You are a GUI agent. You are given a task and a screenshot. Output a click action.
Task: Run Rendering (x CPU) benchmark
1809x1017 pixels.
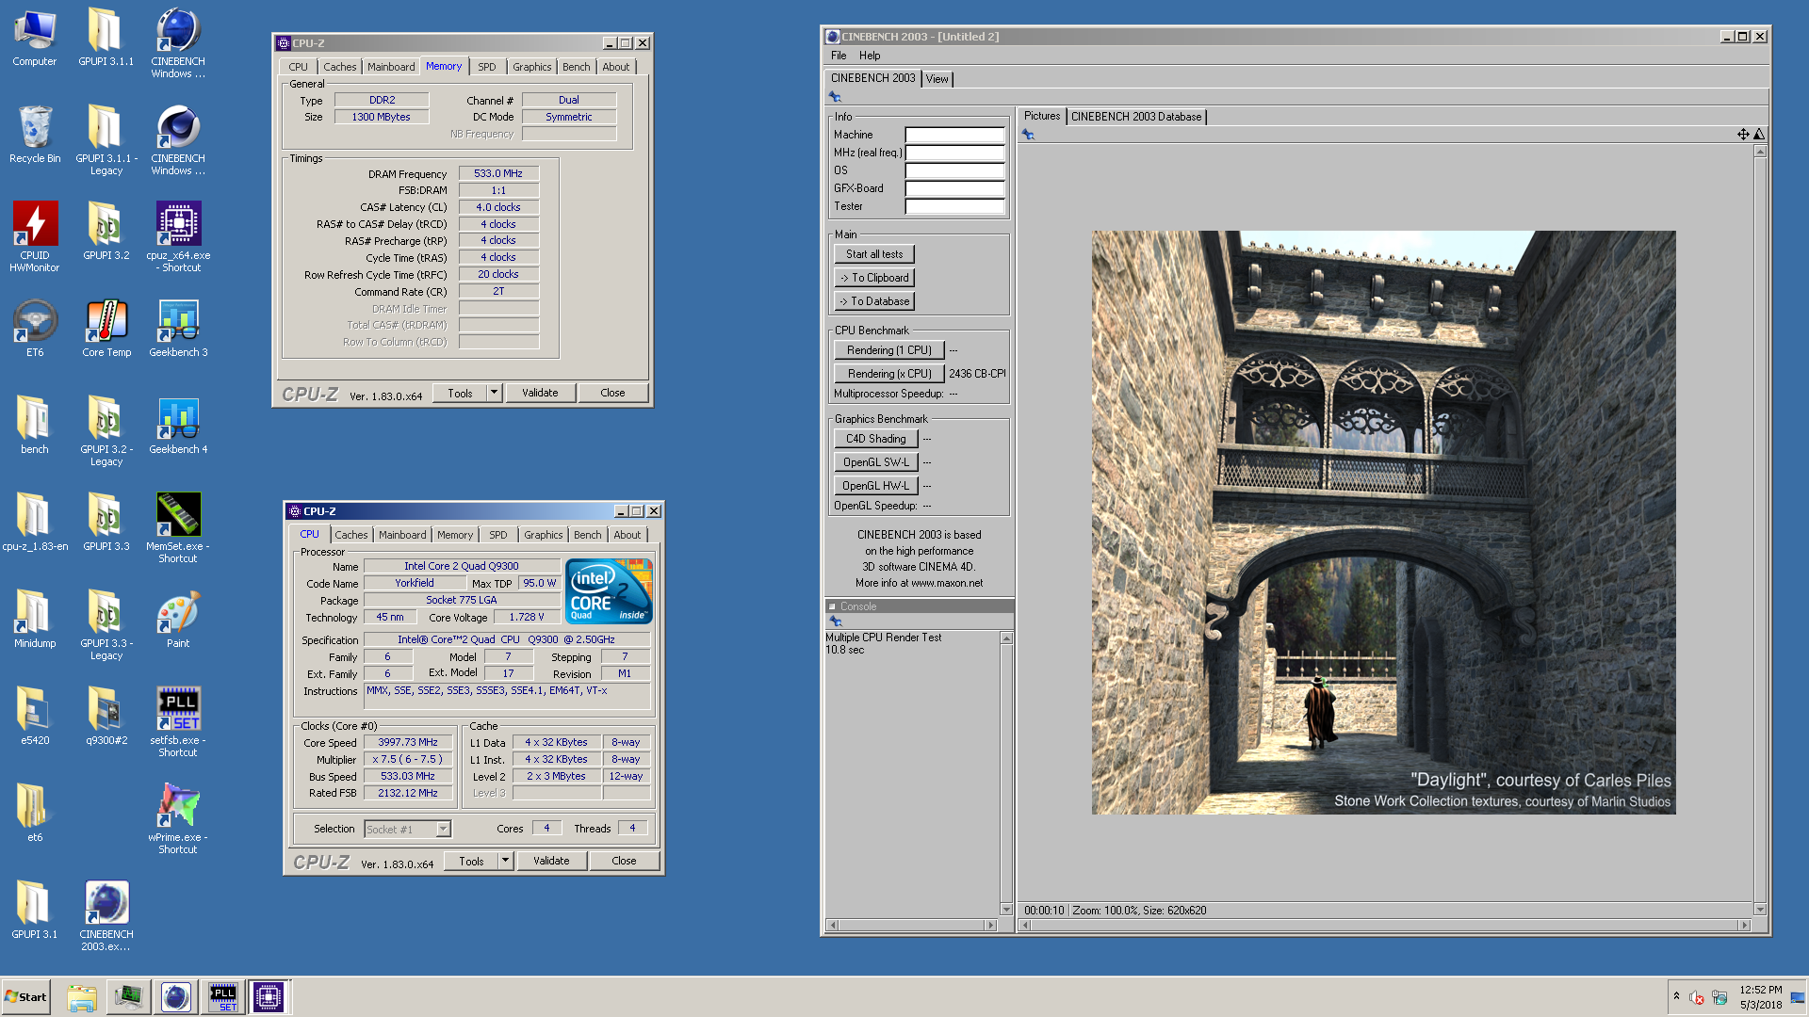[889, 374]
